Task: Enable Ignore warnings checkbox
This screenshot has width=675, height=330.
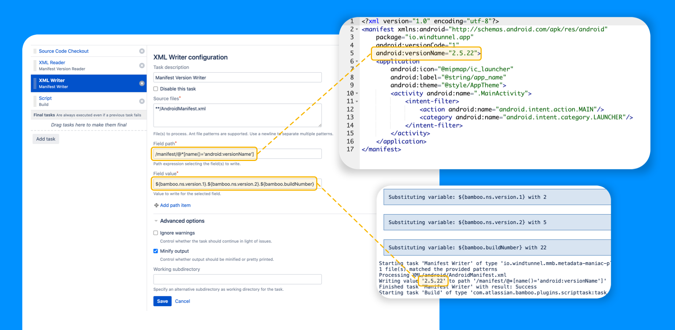Action: (x=156, y=233)
